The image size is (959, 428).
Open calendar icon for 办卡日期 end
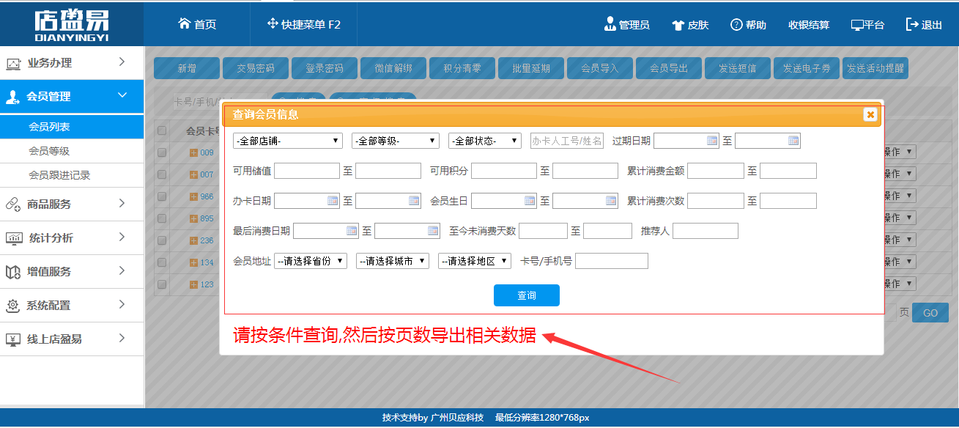coord(414,201)
